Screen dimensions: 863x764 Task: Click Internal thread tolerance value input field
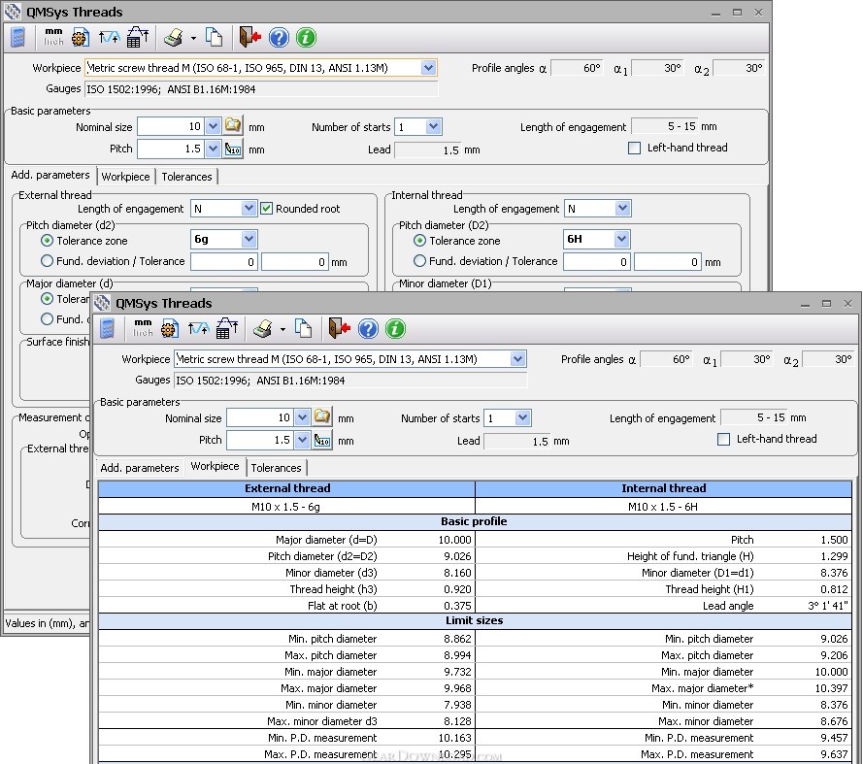(668, 261)
